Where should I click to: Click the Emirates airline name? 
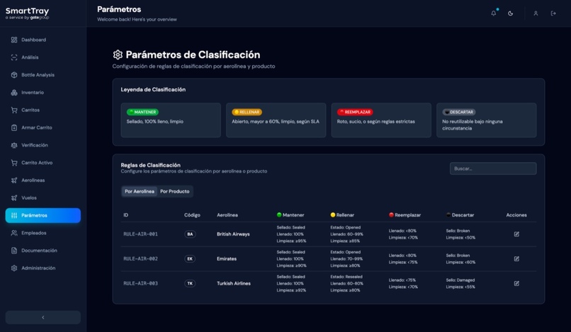(x=227, y=259)
